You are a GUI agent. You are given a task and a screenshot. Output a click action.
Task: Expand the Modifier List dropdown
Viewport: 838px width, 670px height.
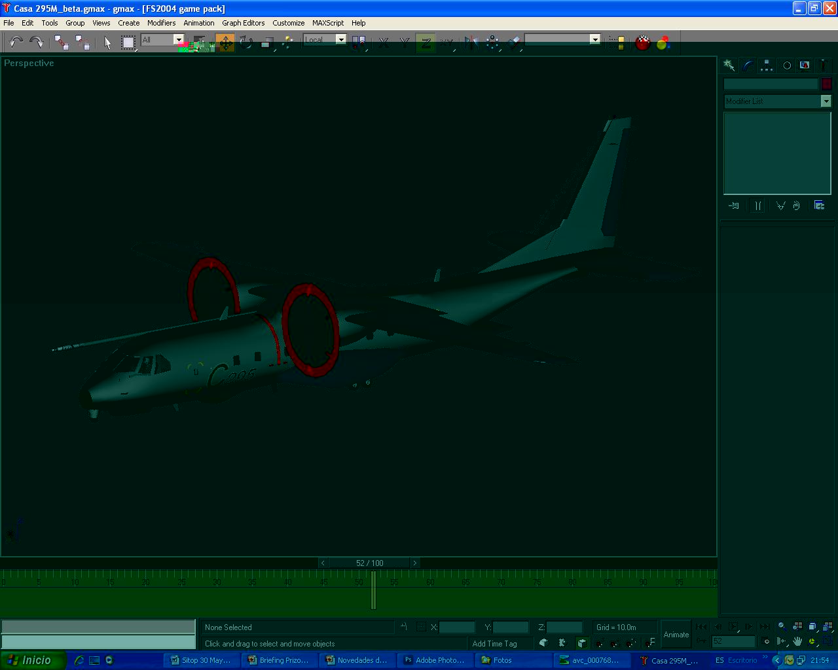pyautogui.click(x=826, y=101)
